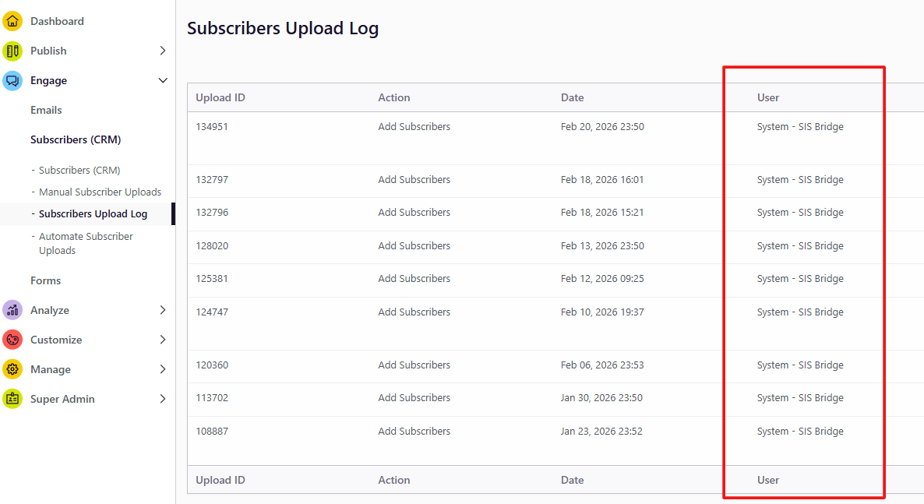Click the Manage gear icon

coord(12,368)
